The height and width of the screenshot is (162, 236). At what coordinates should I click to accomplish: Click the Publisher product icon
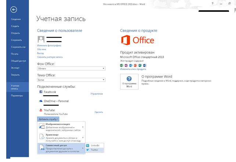coord(140,65)
